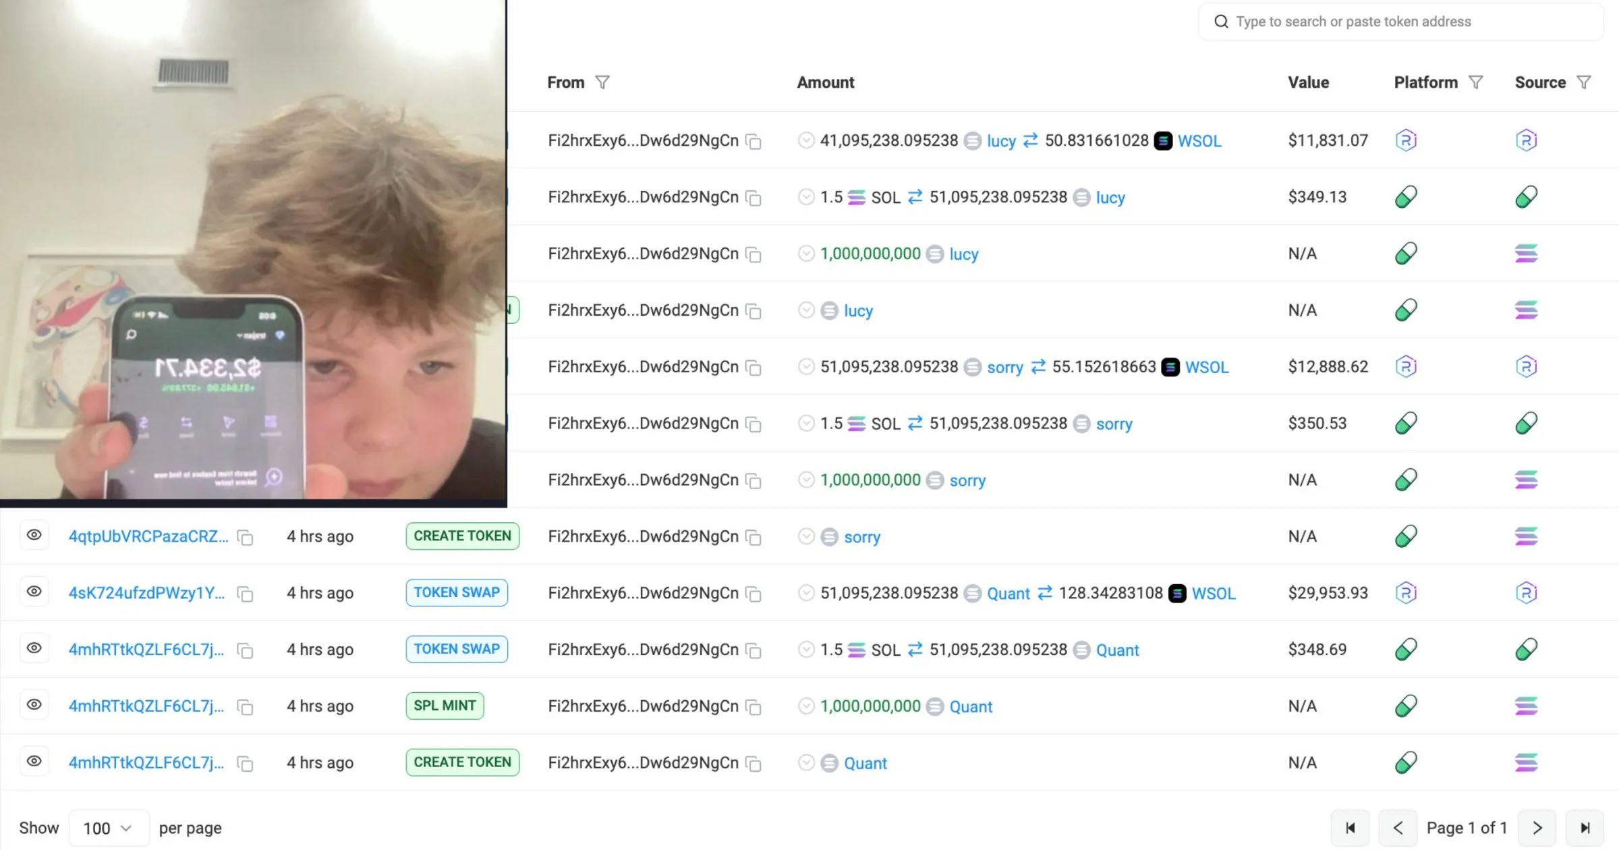Change Show per page dropdown to 100
Image resolution: width=1619 pixels, height=850 pixels.
click(105, 828)
